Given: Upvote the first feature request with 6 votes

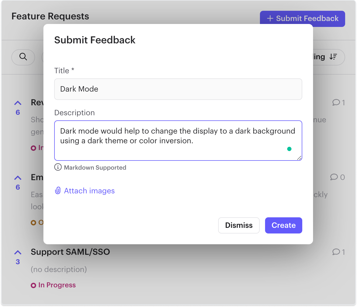Looking at the screenshot, I should (x=18, y=103).
